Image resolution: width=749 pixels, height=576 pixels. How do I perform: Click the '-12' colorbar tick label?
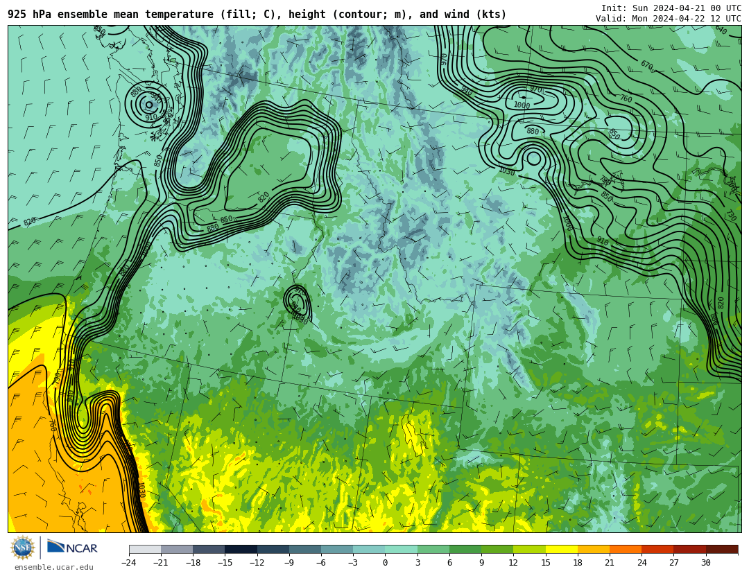click(x=257, y=563)
